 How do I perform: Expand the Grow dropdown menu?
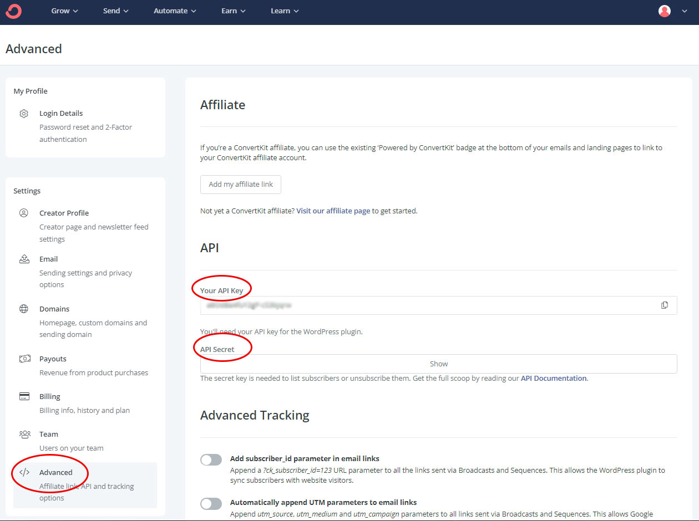click(x=64, y=11)
